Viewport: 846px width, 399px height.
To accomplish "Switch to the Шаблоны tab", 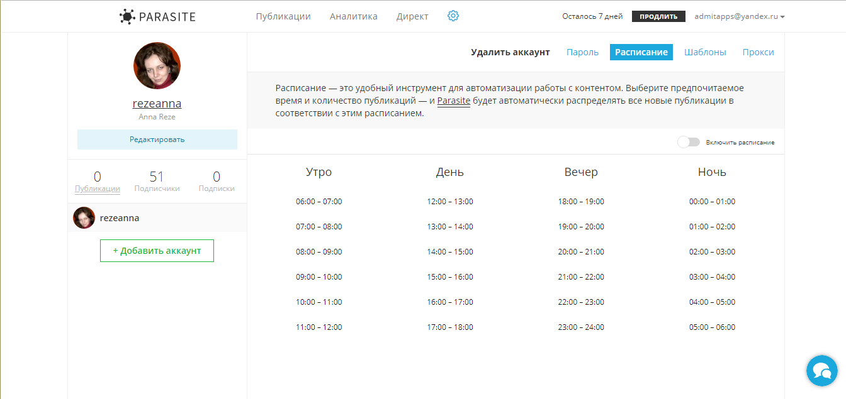I will pos(705,52).
